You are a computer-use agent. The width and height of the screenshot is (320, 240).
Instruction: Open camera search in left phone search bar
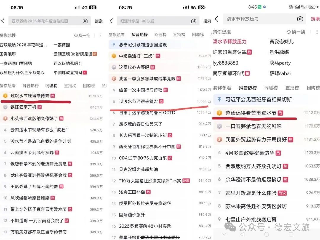point(85,21)
